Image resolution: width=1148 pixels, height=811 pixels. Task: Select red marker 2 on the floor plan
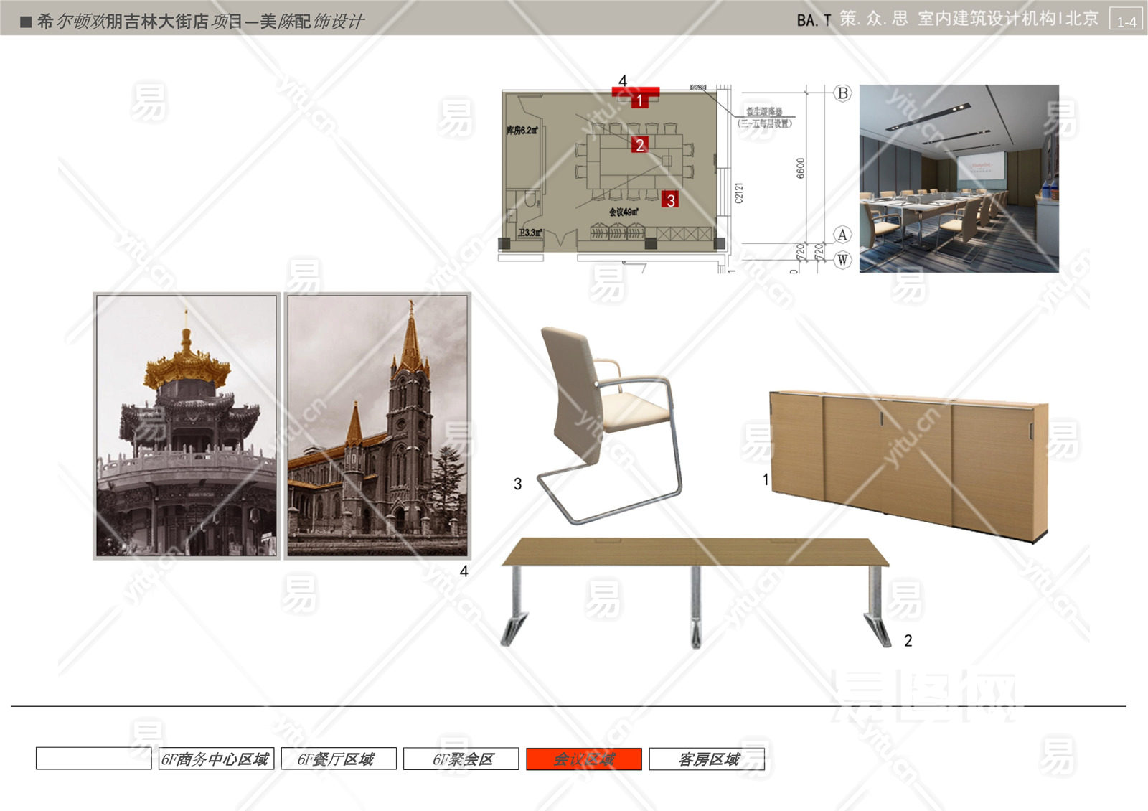tap(639, 145)
